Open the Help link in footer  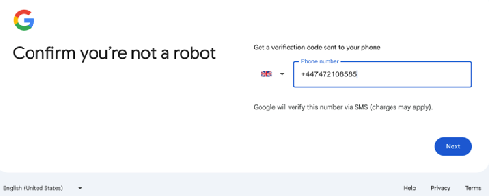(410, 188)
